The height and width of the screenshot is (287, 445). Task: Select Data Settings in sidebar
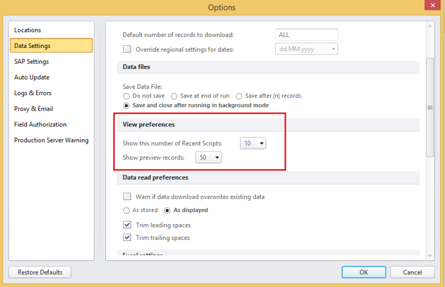click(x=32, y=46)
